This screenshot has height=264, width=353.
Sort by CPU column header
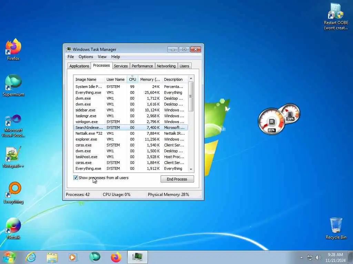point(132,79)
